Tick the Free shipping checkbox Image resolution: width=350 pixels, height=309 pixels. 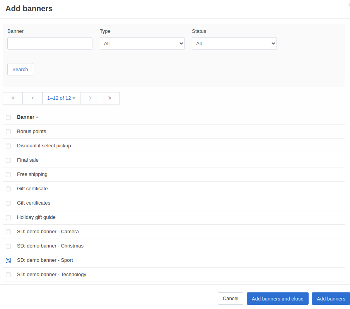coord(8,174)
